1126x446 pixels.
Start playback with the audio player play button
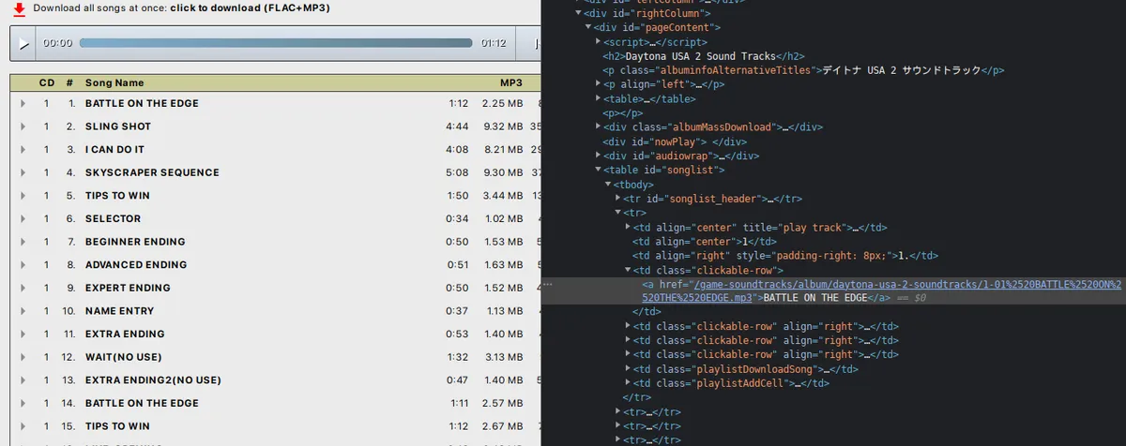point(23,44)
